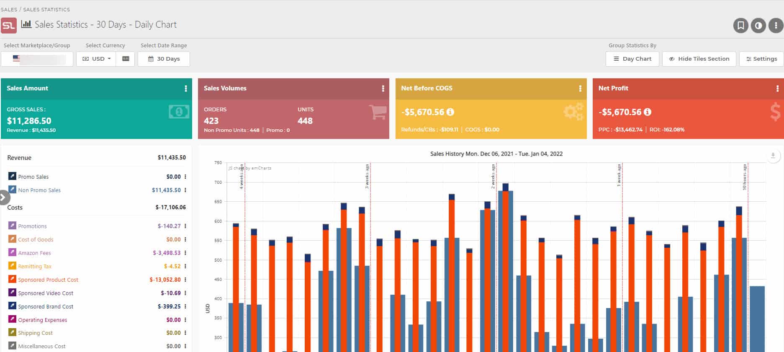
Task: Open Net Before COGS tile menu
Action: (x=580, y=88)
